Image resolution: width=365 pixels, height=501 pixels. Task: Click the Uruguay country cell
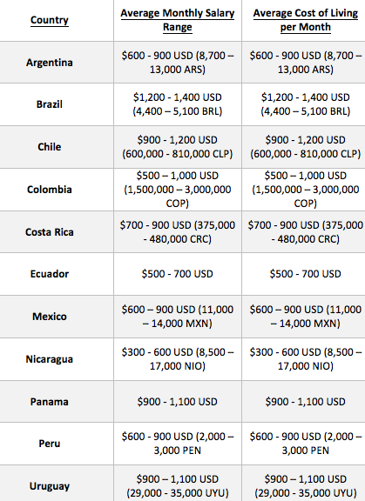50,486
